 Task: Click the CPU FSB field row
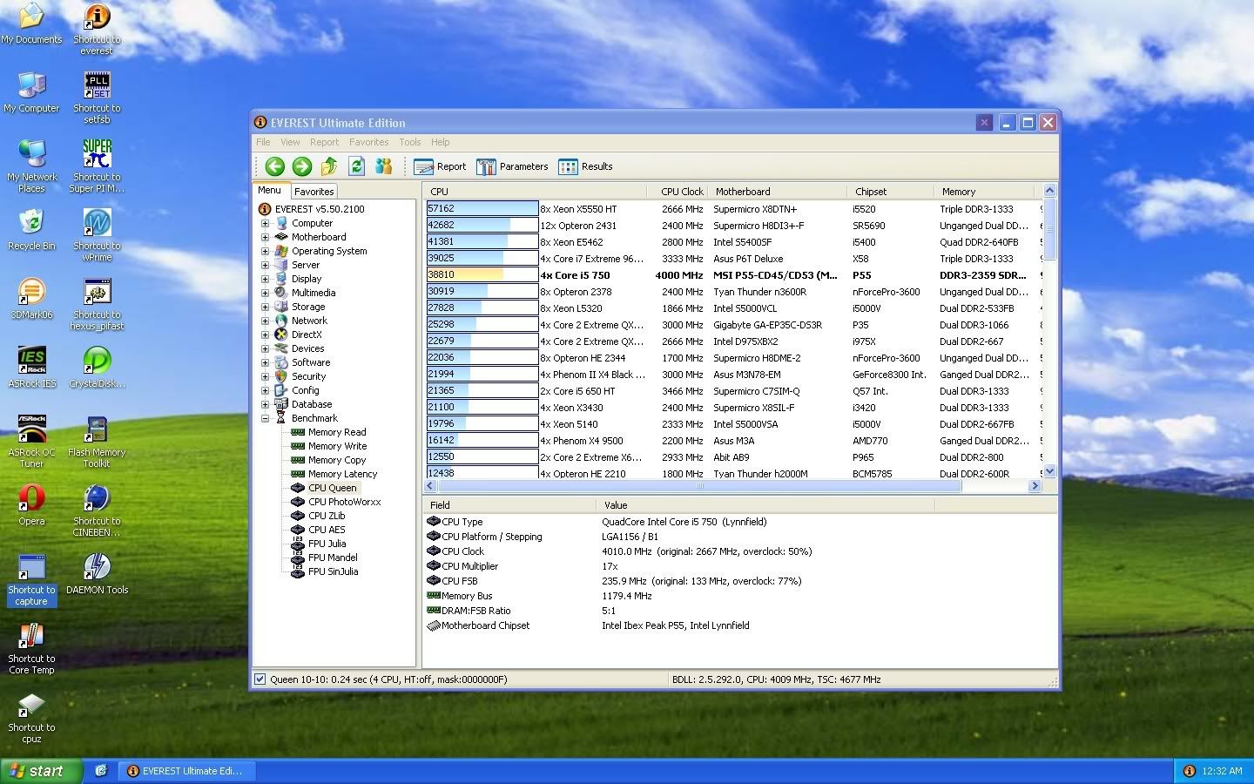(740, 581)
